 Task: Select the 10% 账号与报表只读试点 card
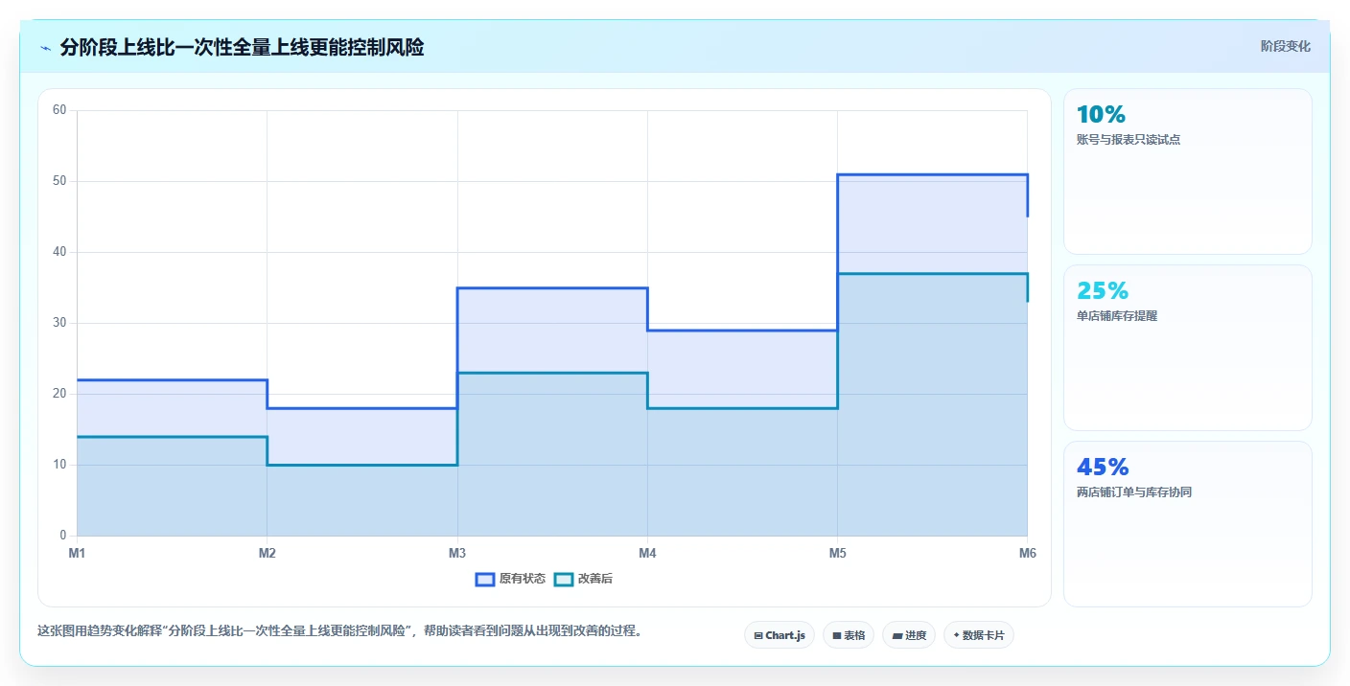[1187, 171]
